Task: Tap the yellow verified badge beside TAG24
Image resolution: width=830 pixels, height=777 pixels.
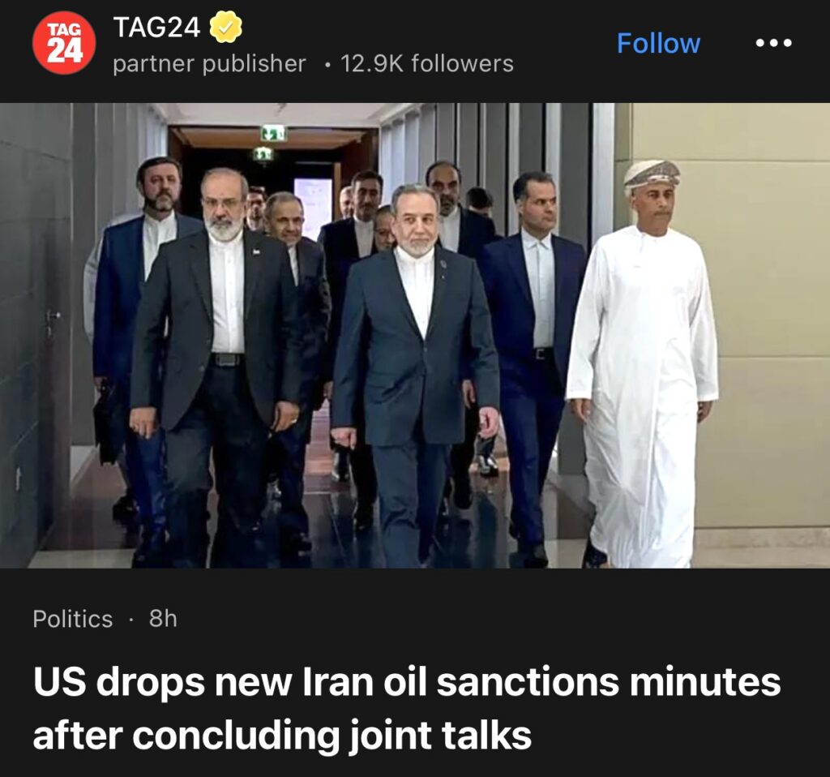Action: point(226,28)
